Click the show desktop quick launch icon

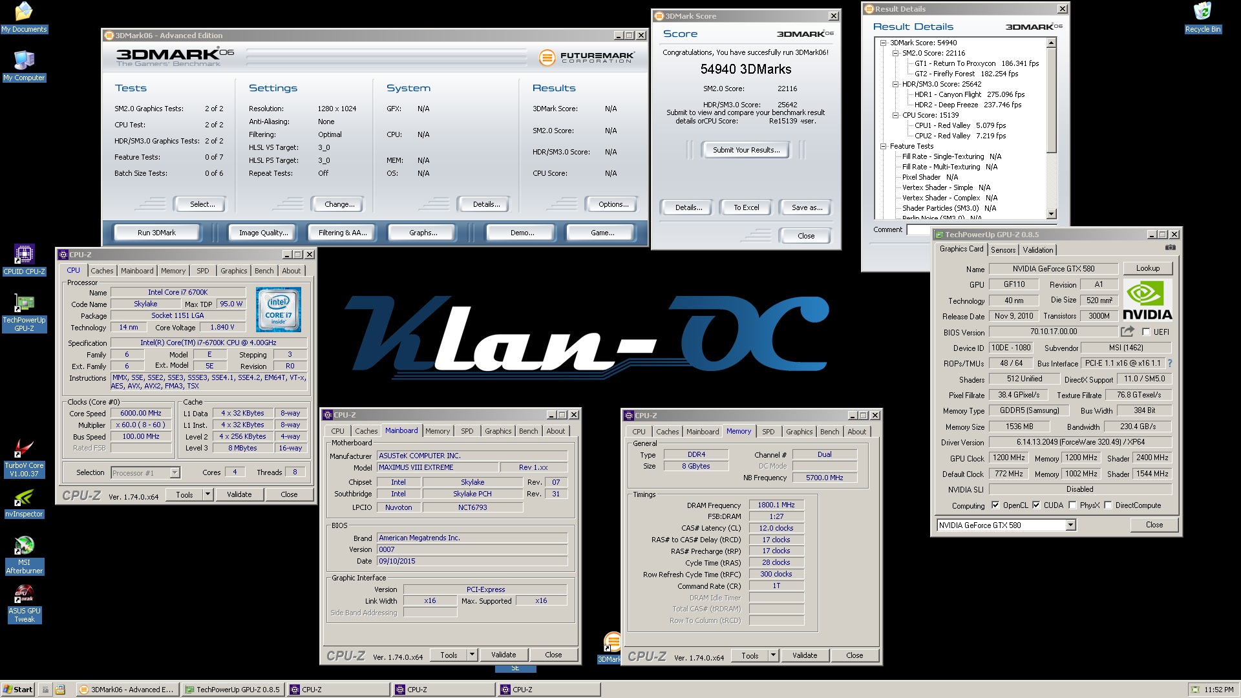coord(45,690)
